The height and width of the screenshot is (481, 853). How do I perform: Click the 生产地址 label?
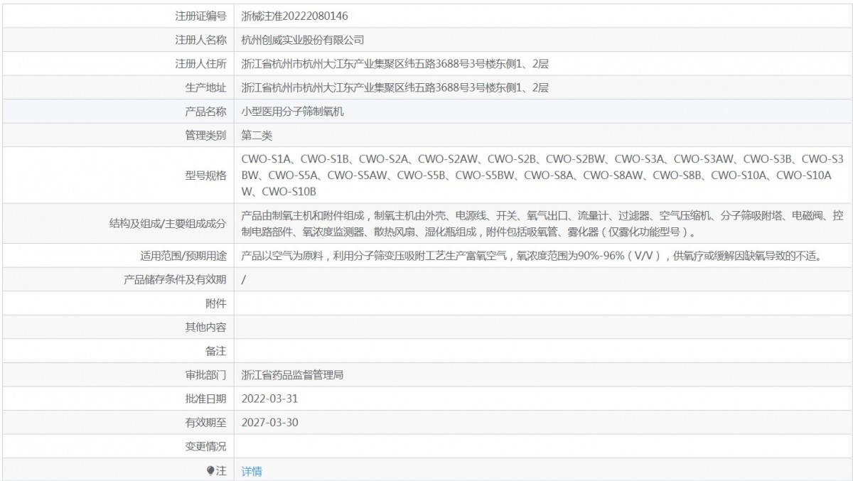pos(205,88)
